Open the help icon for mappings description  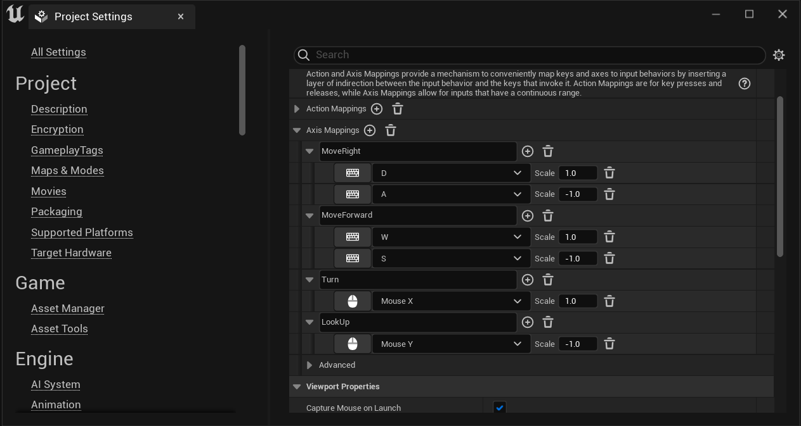[x=745, y=84]
